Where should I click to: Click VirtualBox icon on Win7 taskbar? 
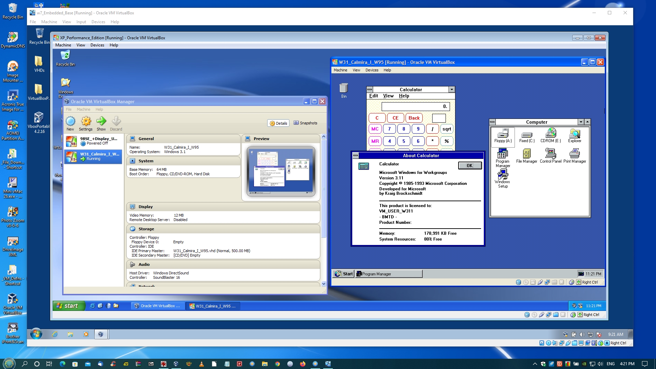coord(100,334)
